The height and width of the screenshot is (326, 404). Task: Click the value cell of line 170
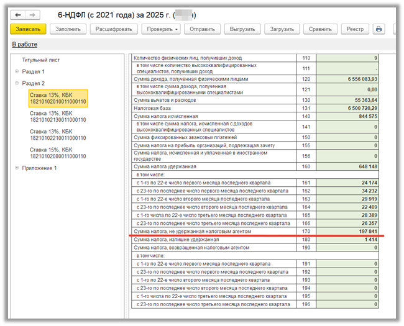354,232
